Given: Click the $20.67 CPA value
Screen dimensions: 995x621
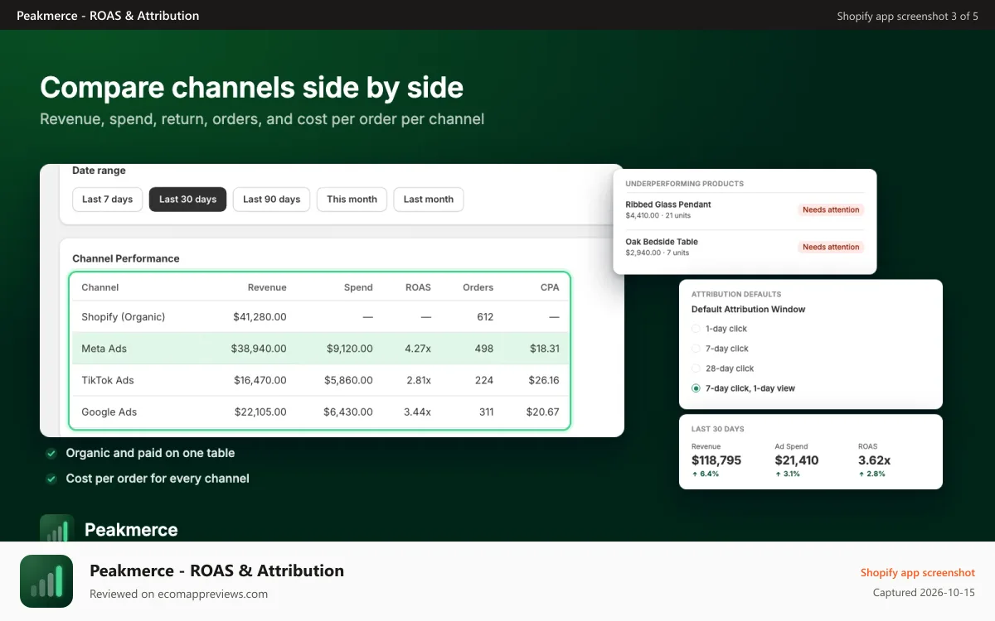Looking at the screenshot, I should click(544, 412).
